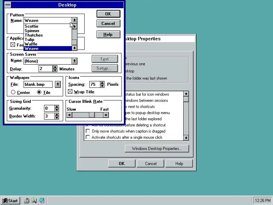Click Cursor Blink Rate right (Fast) arrow
273x205 pixels.
pos(106,115)
